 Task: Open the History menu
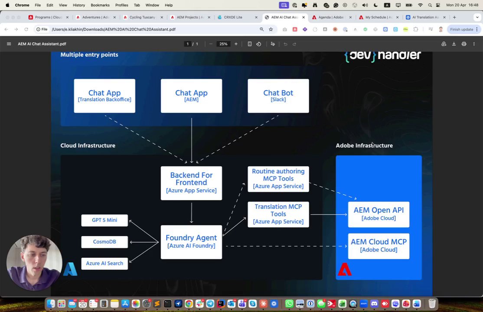point(79,5)
